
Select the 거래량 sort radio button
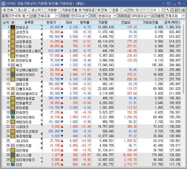pos(45,10)
